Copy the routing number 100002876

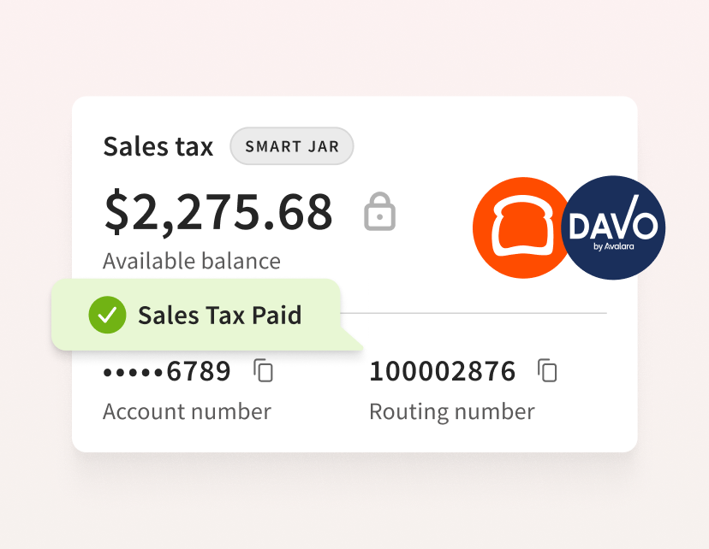coord(547,370)
